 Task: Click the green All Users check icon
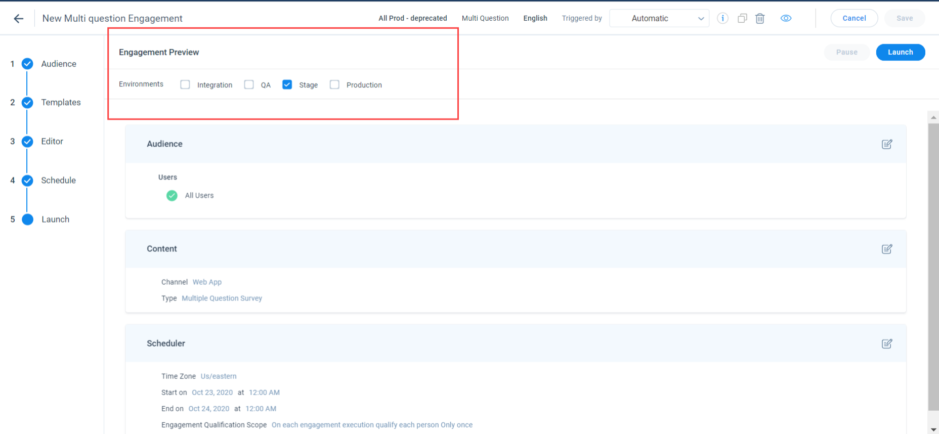click(x=172, y=195)
